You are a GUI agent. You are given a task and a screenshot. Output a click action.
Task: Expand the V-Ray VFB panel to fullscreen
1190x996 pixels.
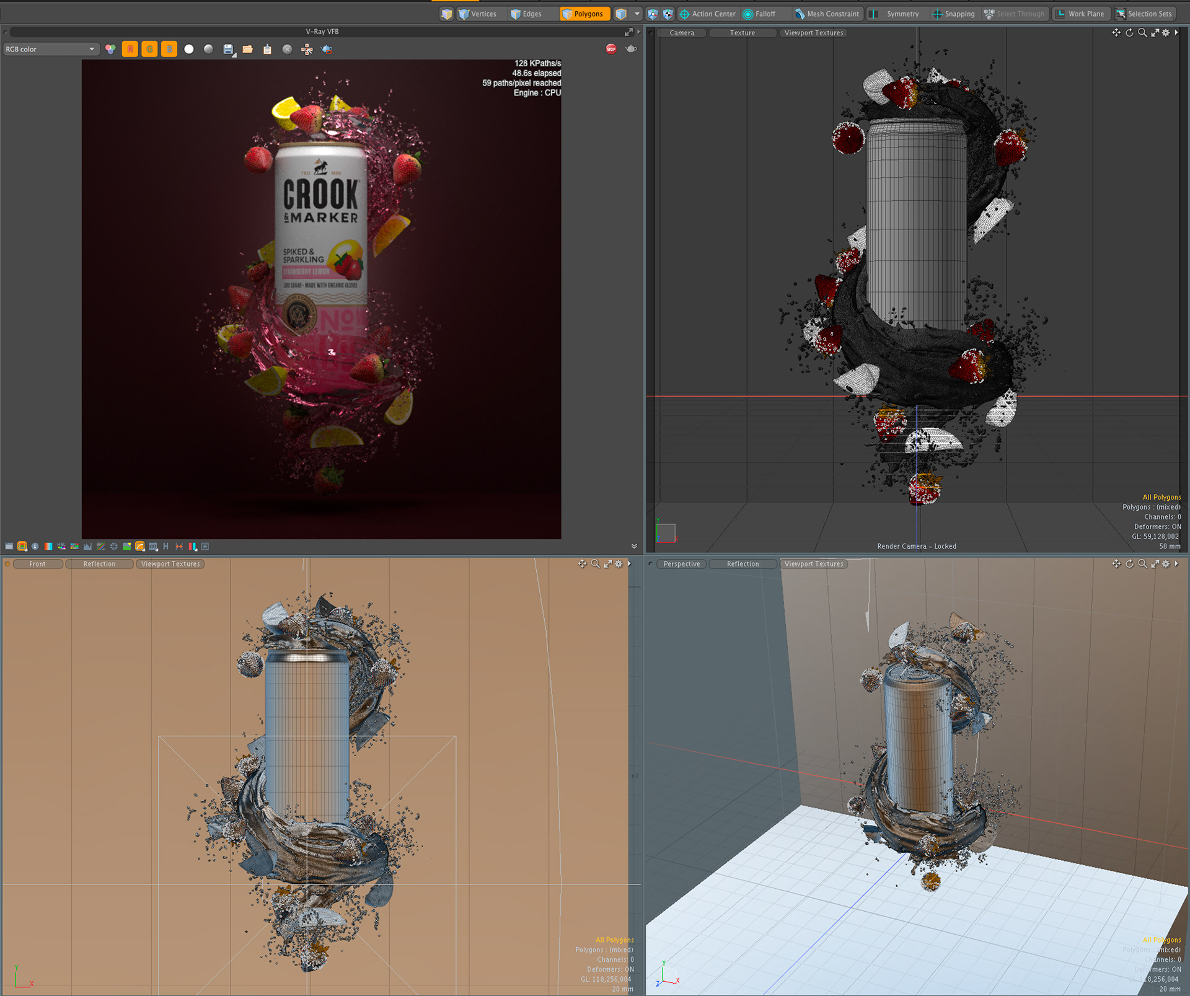628,32
